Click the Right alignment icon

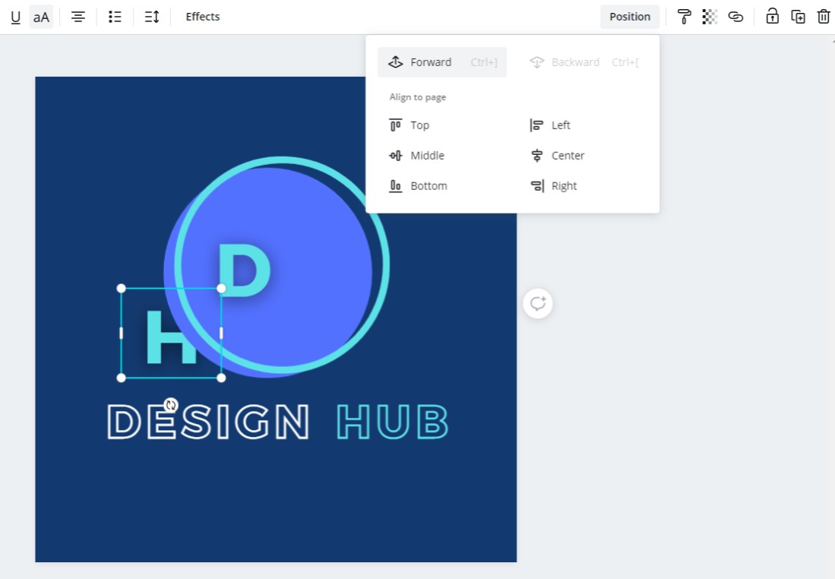click(537, 186)
